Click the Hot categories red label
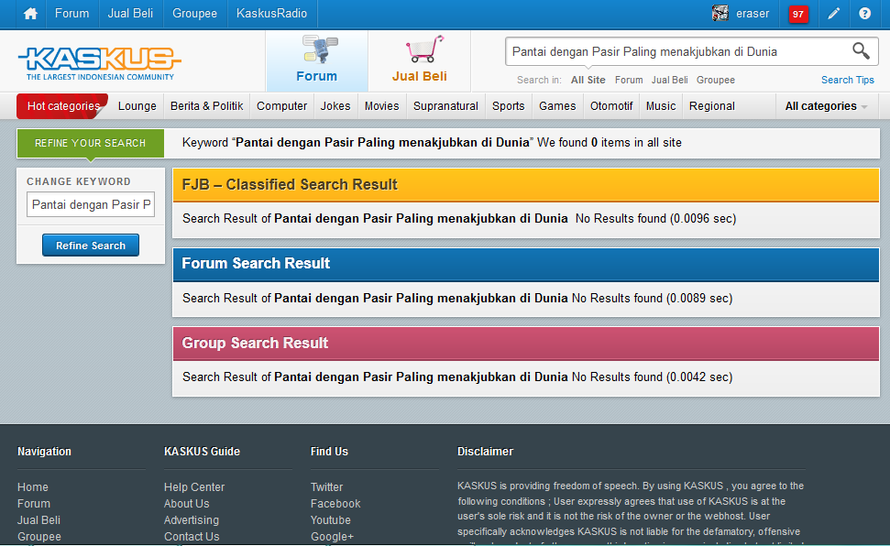 (x=62, y=106)
